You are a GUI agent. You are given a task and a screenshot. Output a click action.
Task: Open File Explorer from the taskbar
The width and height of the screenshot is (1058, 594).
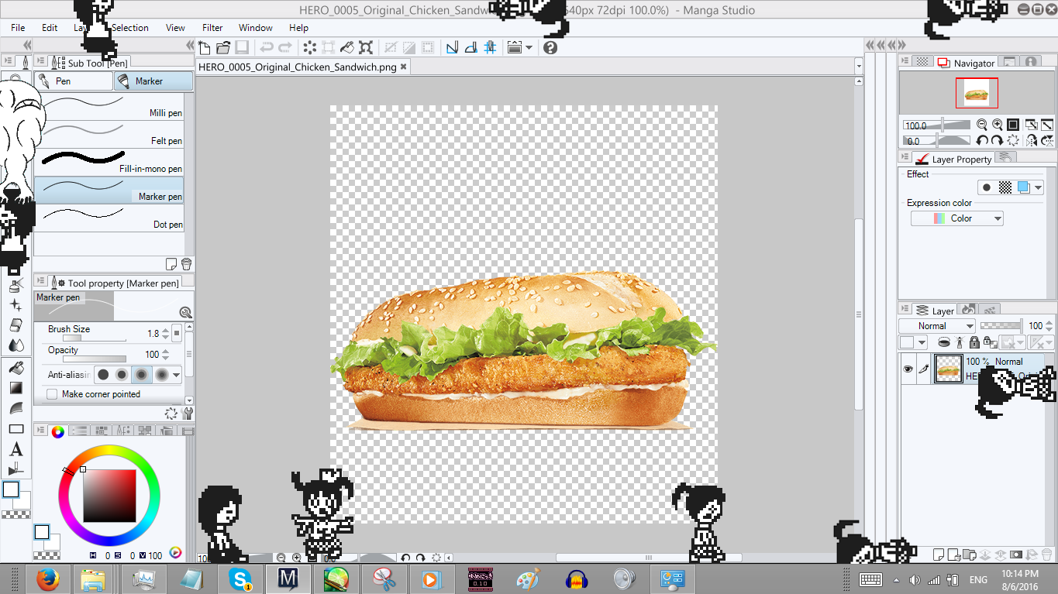(x=93, y=579)
